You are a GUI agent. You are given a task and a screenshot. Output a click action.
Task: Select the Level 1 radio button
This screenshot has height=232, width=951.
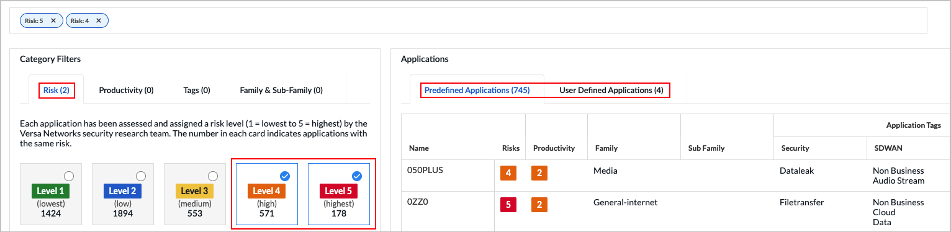[x=69, y=176]
